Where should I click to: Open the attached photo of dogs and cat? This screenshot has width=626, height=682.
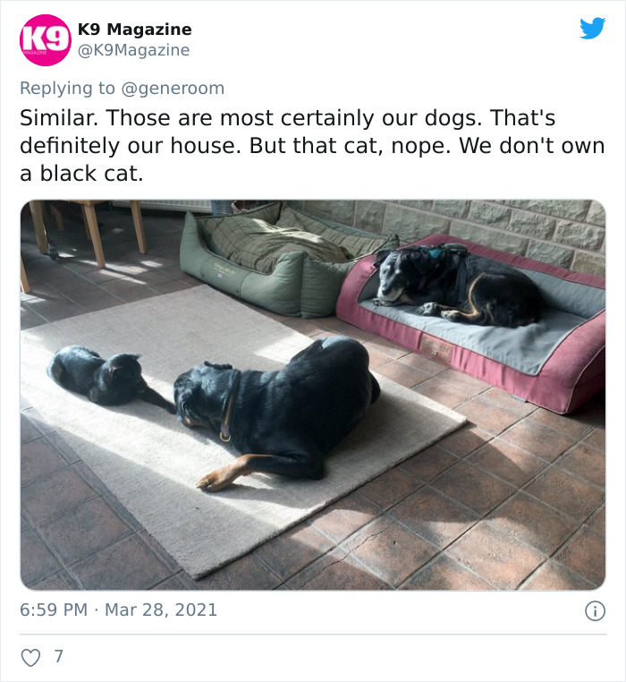313,395
